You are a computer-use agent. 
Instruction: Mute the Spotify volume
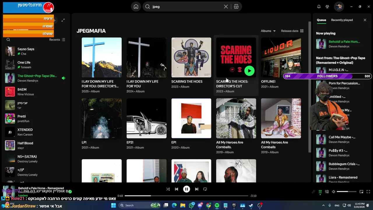[x=333, y=192]
